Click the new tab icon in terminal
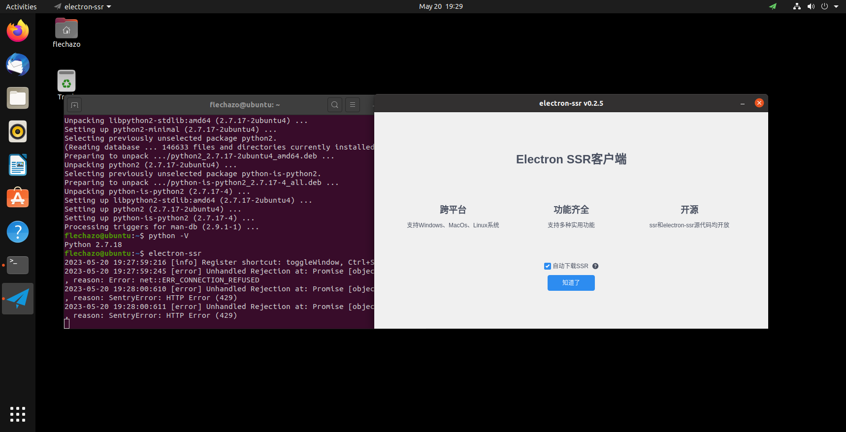The image size is (846, 432). (74, 105)
